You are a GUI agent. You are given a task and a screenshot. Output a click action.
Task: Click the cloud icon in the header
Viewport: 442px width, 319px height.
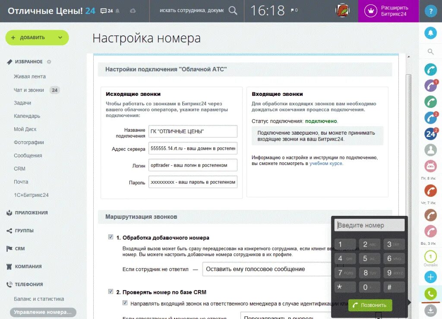tap(133, 11)
